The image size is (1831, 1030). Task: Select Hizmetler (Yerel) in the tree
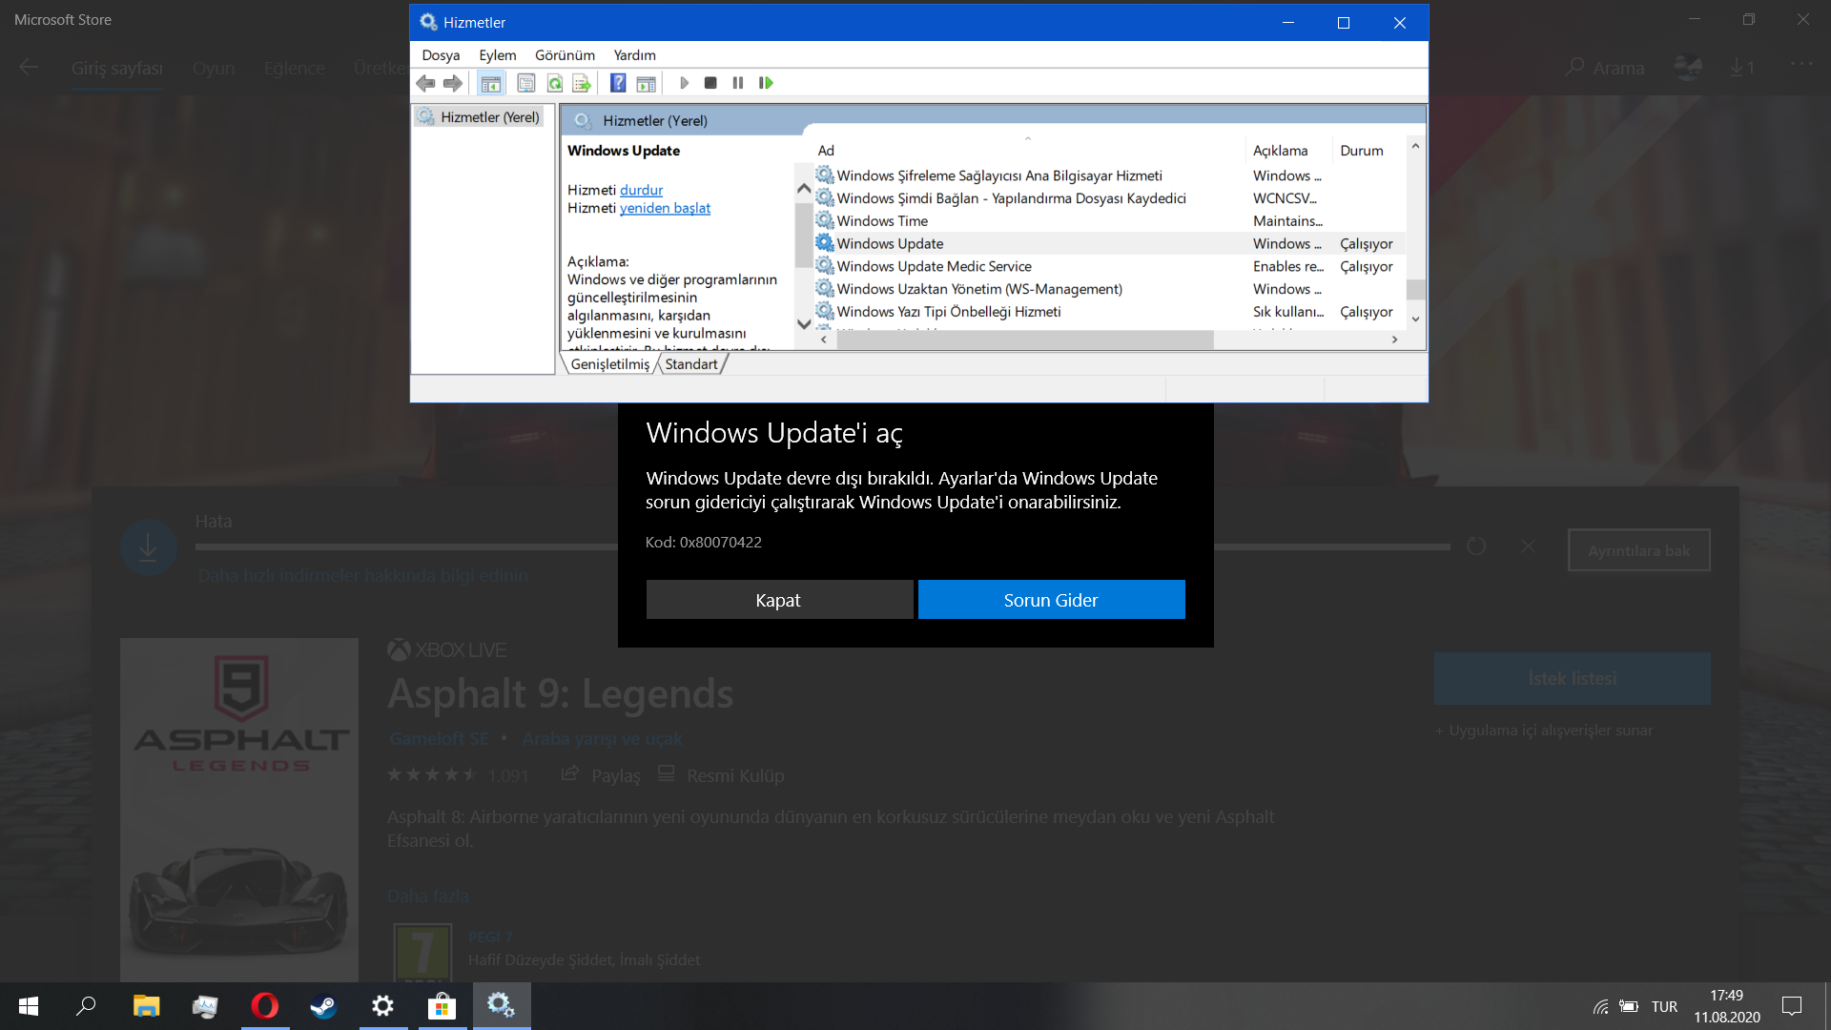[480, 117]
